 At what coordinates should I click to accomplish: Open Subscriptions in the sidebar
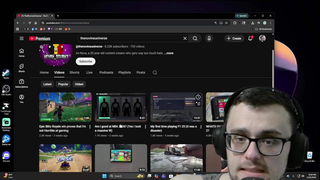pyautogui.click(x=21, y=83)
